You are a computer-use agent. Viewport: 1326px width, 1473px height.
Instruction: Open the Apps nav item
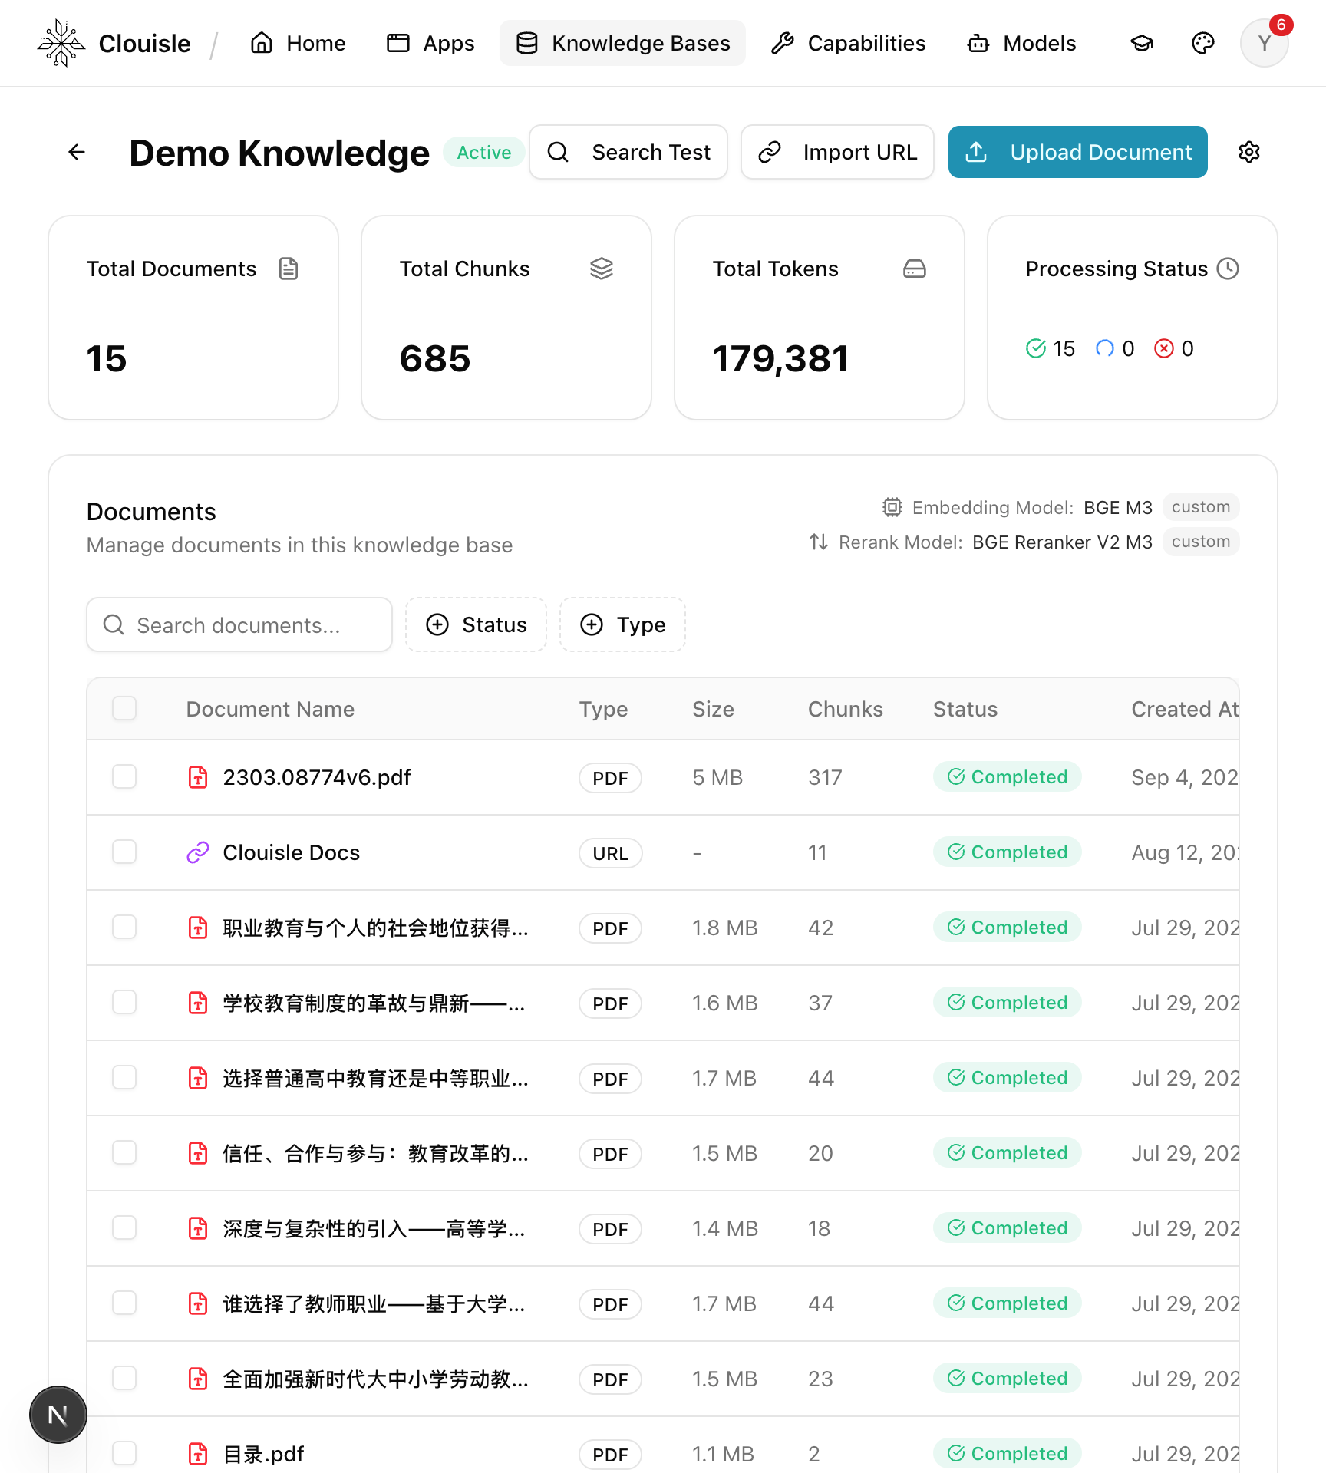pos(430,43)
